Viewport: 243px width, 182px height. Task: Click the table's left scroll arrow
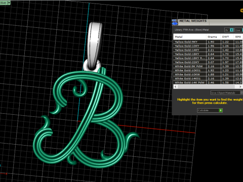point(176,86)
